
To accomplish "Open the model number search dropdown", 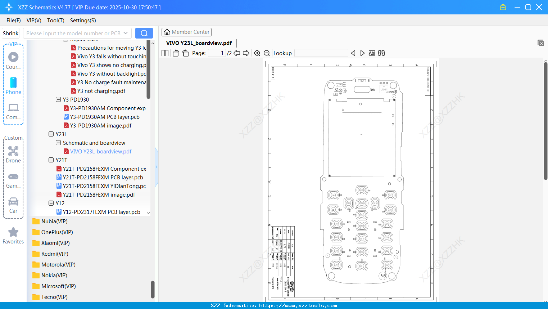I will (x=126, y=33).
